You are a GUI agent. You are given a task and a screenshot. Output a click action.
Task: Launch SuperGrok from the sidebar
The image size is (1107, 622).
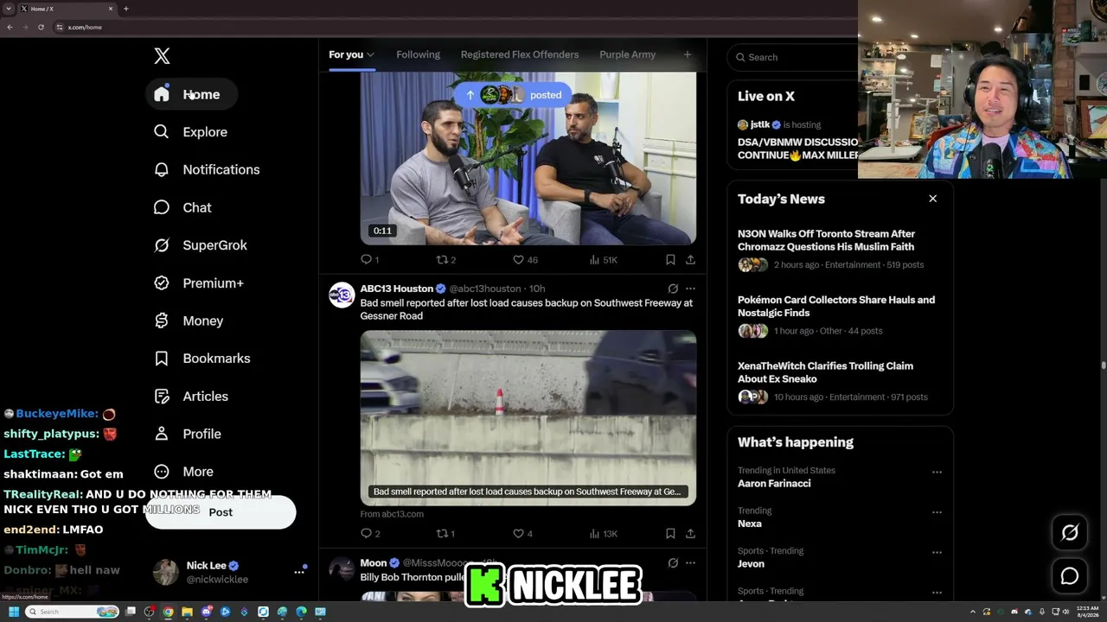point(201,245)
